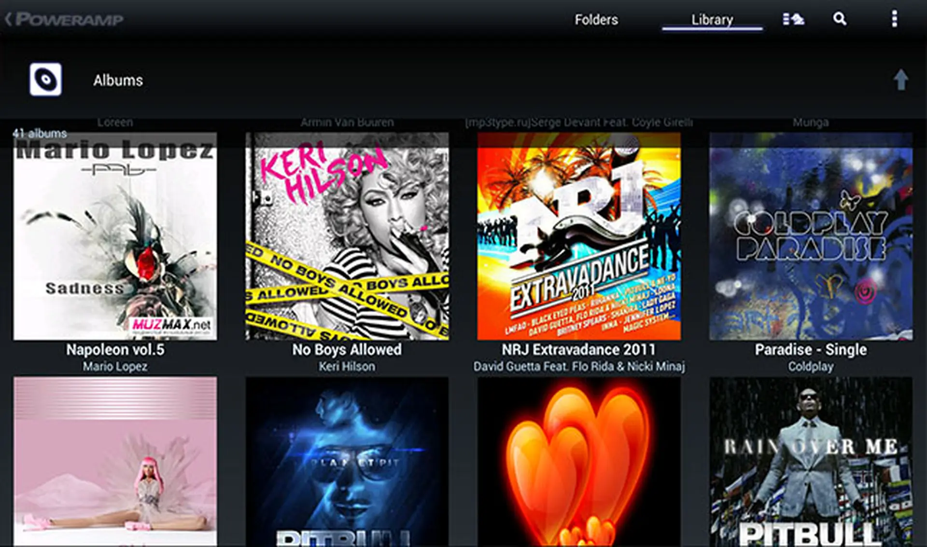The width and height of the screenshot is (927, 547).
Task: Click the Munga artist label
Action: tap(811, 123)
